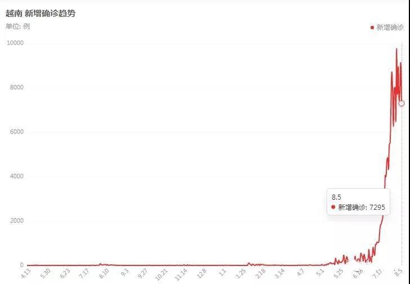Click the 10.21 x-axis date label

tap(162, 275)
